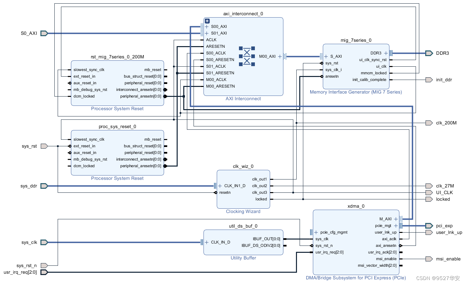Click the Memory Interface Generator label
The width and height of the screenshot is (465, 284).
coord(356,92)
